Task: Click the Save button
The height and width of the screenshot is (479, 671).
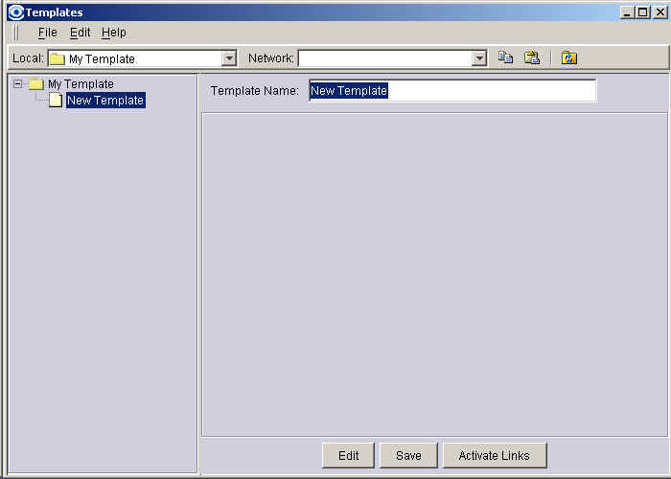Action: tap(408, 455)
